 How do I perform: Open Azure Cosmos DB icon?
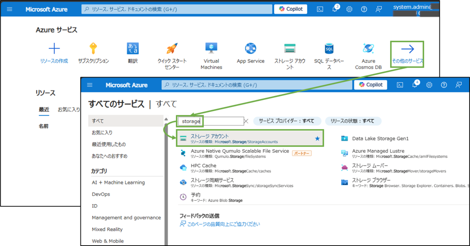click(368, 48)
